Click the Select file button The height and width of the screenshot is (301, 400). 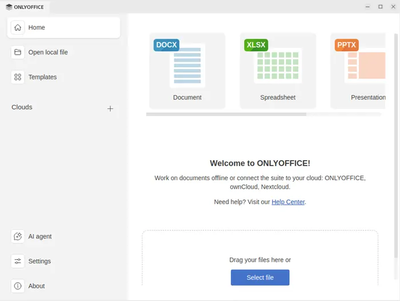pos(260,277)
